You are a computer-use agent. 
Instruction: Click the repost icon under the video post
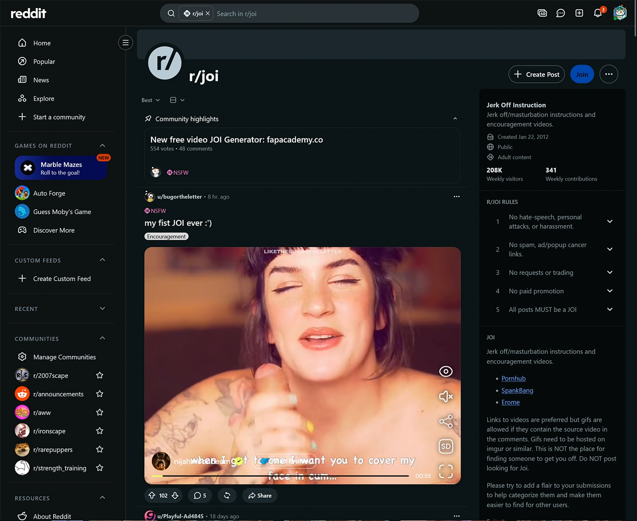[x=227, y=496]
